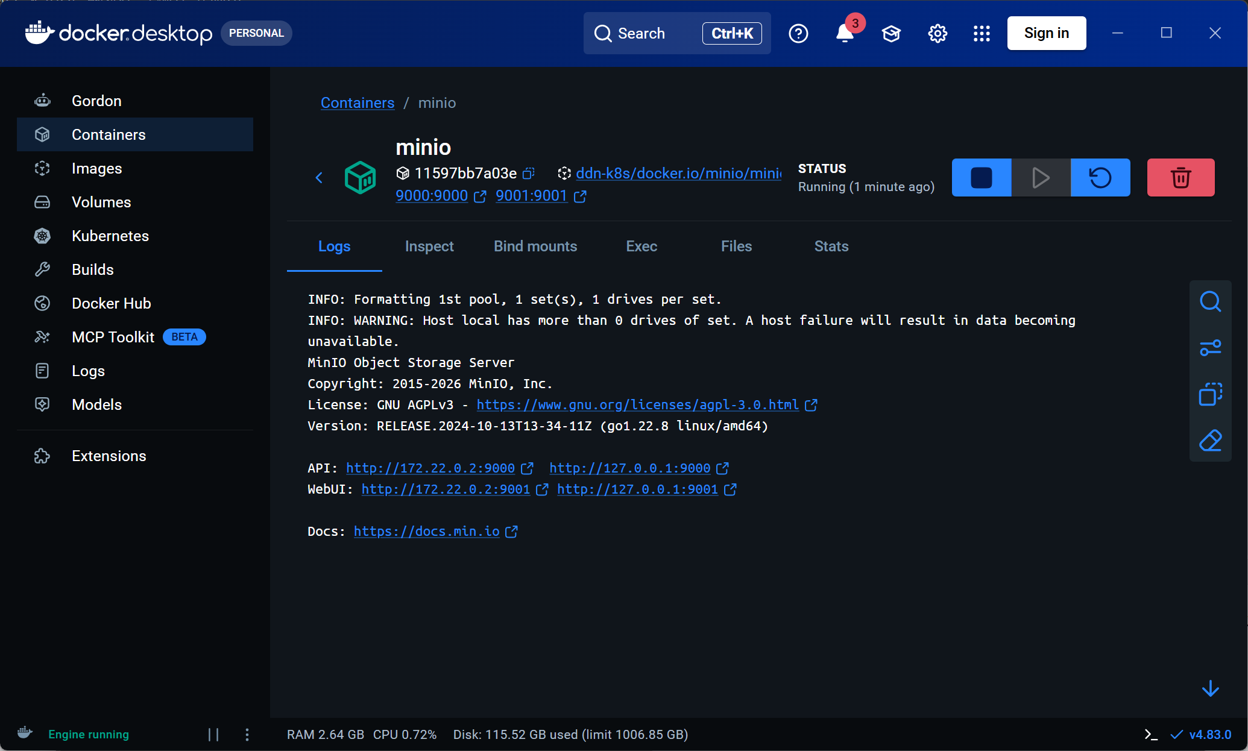1248x751 pixels.
Task: Select Images in the sidebar
Action: (x=135, y=168)
